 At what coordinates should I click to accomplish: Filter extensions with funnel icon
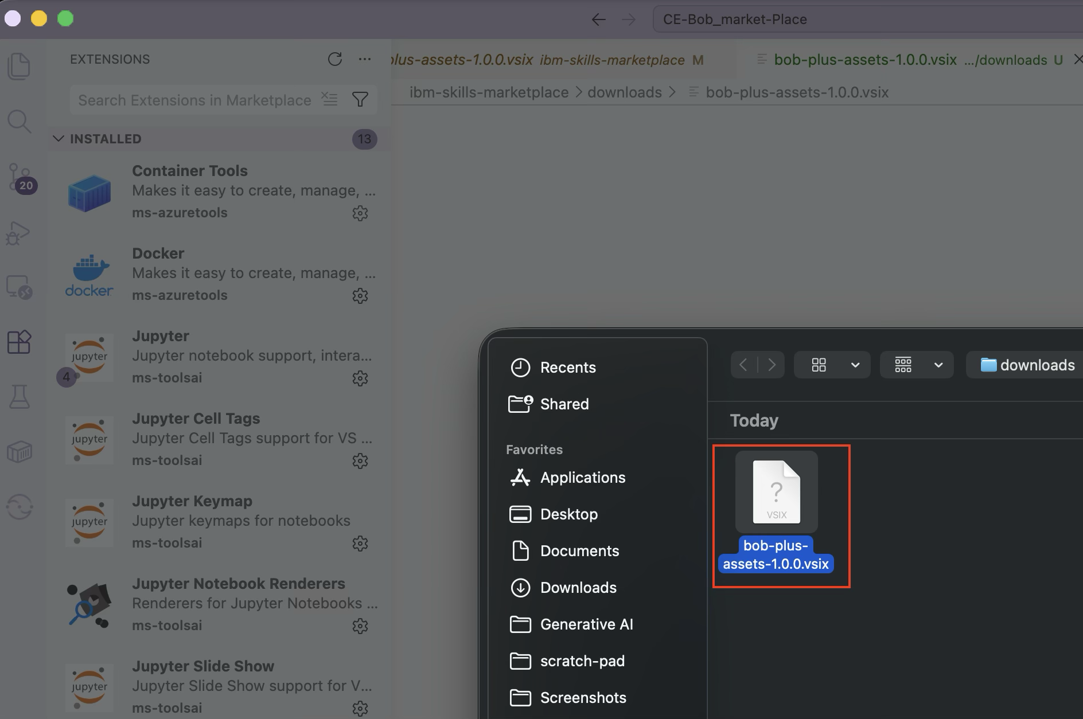tap(360, 100)
